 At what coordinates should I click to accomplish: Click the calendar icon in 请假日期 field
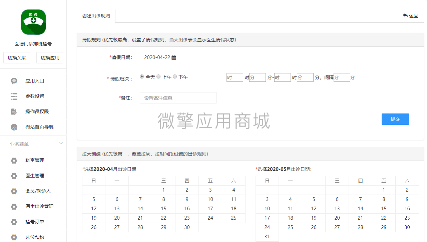(x=174, y=57)
